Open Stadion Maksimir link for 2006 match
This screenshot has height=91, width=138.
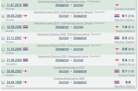coord(125,53)
